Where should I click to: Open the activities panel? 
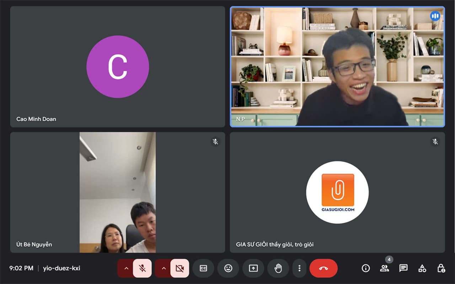pyautogui.click(x=422, y=268)
